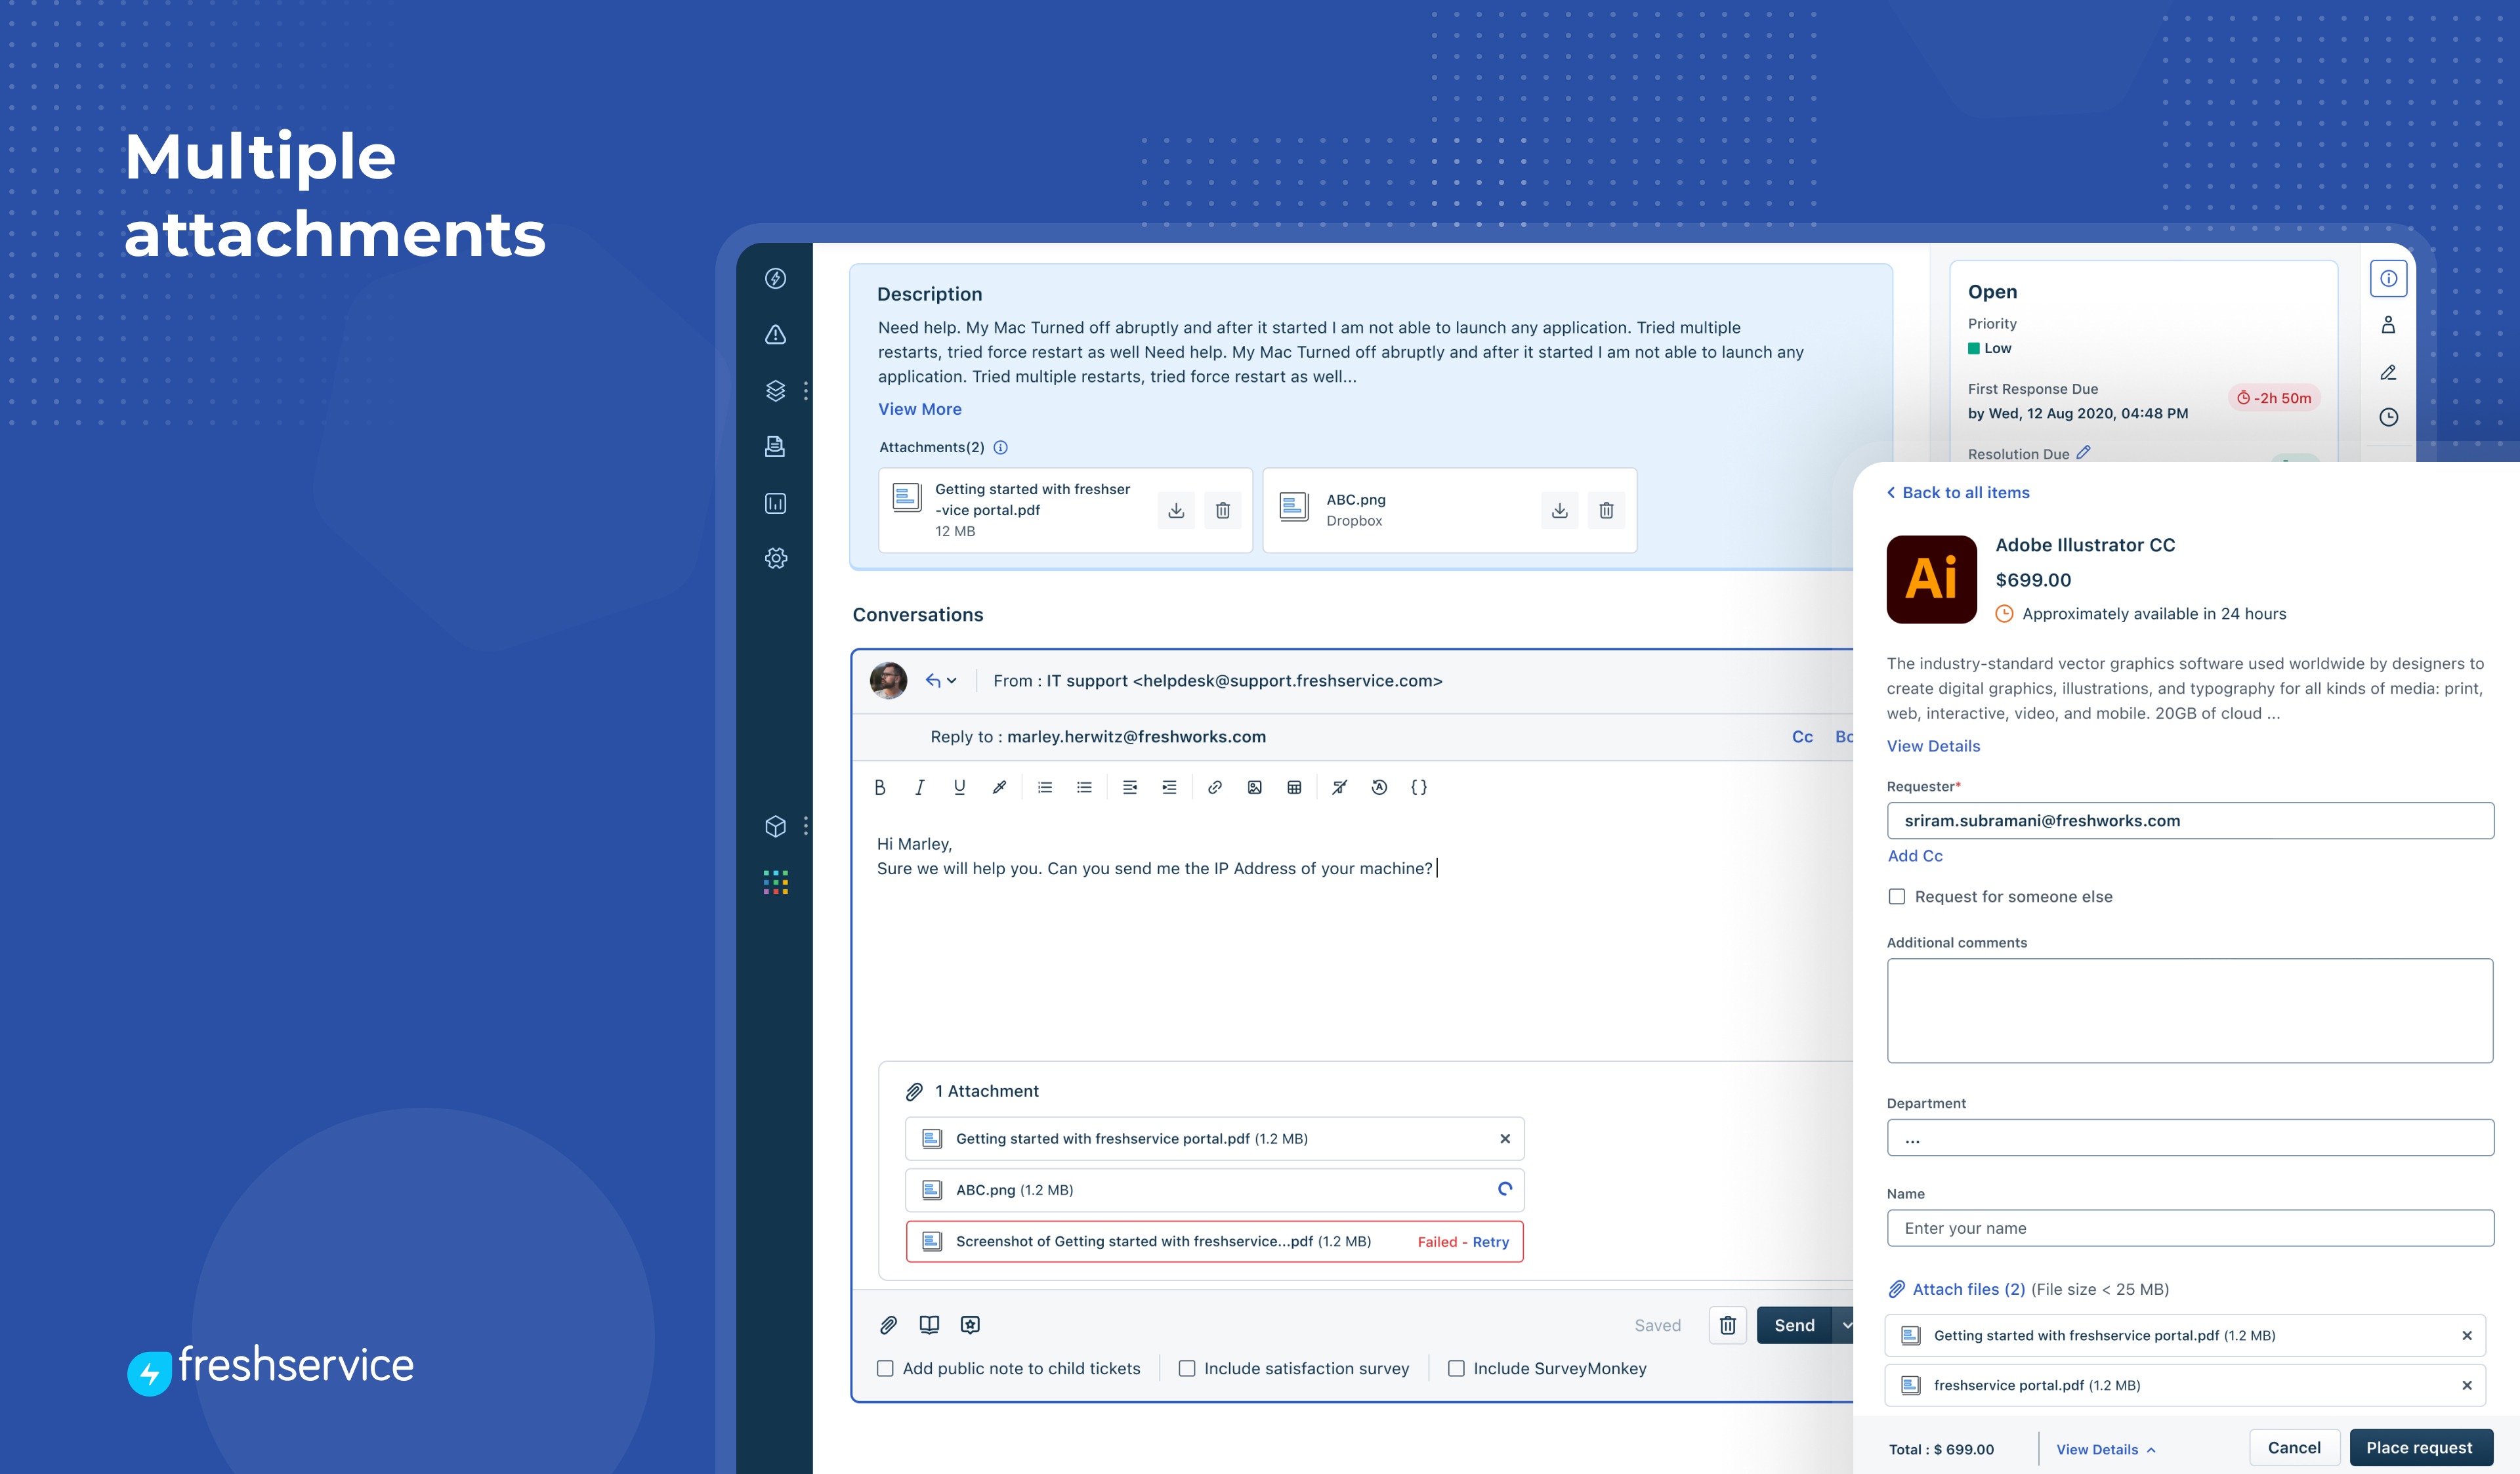Click the agent avatar in reply header

point(888,680)
